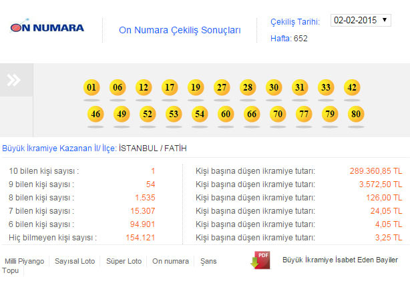Select the yellow ball numbered 33

[326, 87]
